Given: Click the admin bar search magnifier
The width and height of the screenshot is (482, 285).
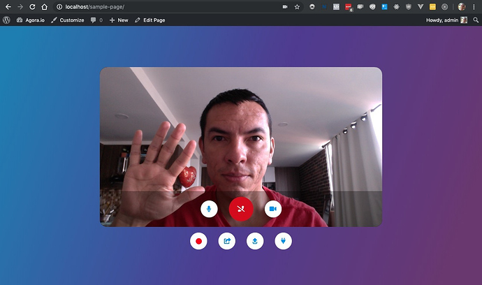Looking at the screenshot, I should 476,20.
